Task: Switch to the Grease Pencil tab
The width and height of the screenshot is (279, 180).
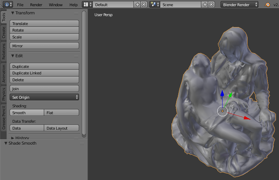Action: (4, 118)
